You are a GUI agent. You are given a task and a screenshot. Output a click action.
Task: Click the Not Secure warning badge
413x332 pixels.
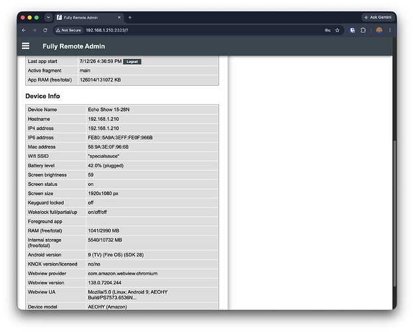pyautogui.click(x=69, y=31)
